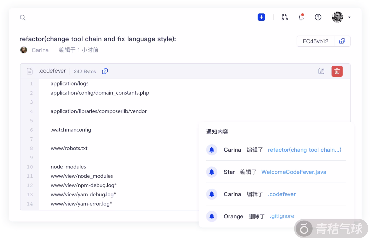Open the help question mark icon

click(x=318, y=17)
